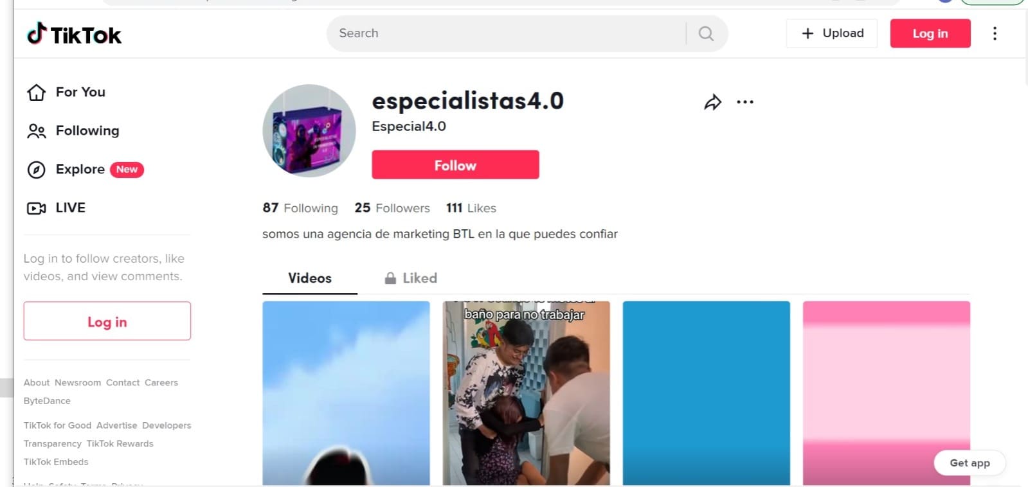Open the profile three-dot more options
The image size is (1028, 487).
745,102
